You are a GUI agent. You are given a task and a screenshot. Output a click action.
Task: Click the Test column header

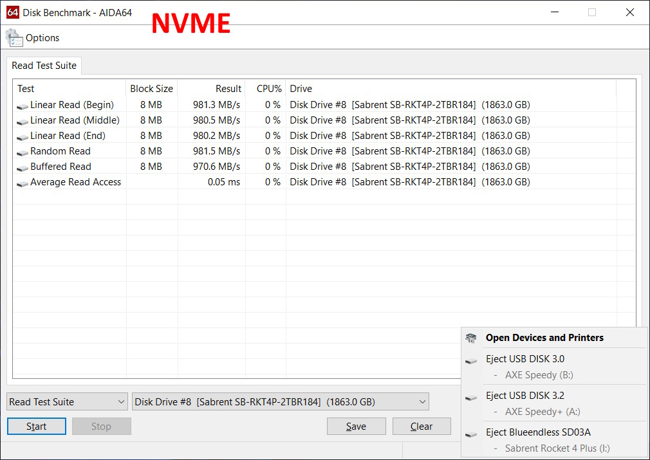pyautogui.click(x=70, y=89)
